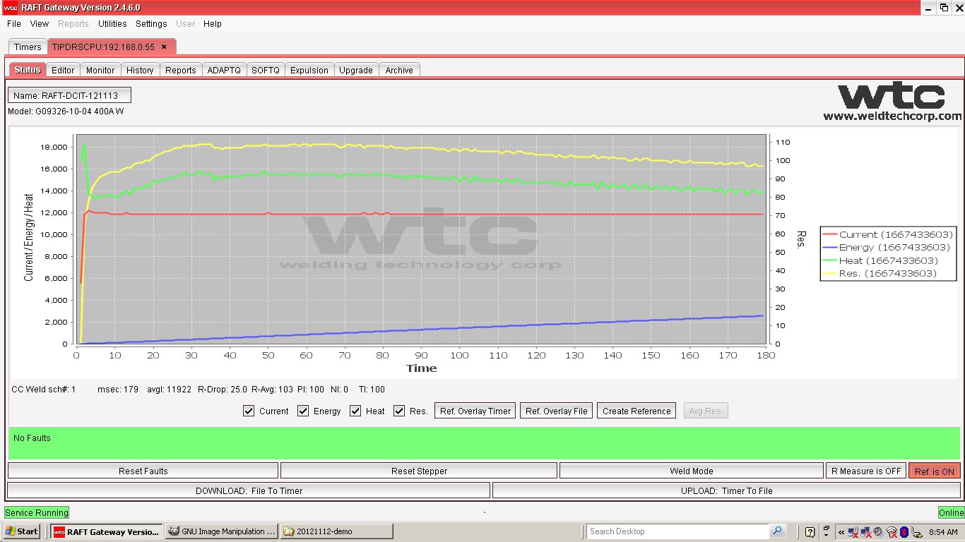Close the TIPDRSCPU timer tab
The image size is (965, 542).
(x=164, y=47)
